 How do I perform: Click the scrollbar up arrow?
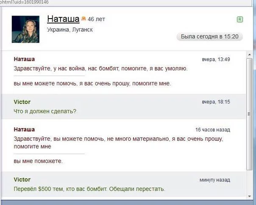pos(249,55)
